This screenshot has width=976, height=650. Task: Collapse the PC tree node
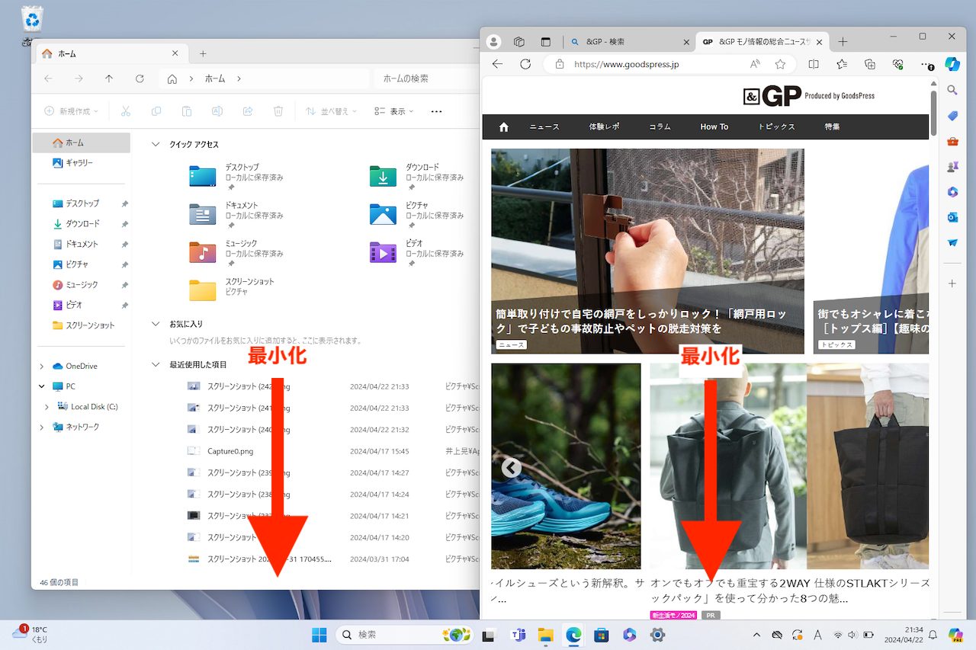[41, 386]
